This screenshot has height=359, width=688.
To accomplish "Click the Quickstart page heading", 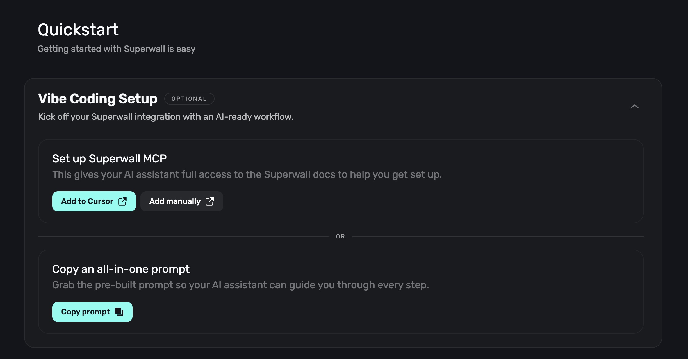I will (x=78, y=29).
